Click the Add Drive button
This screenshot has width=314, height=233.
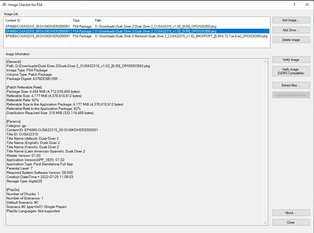coord(291,30)
